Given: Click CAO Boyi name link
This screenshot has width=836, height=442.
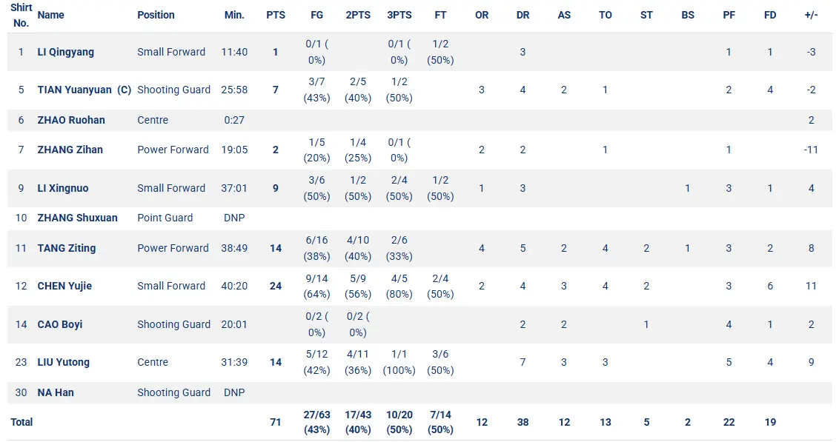Looking at the screenshot, I should click(x=60, y=324).
